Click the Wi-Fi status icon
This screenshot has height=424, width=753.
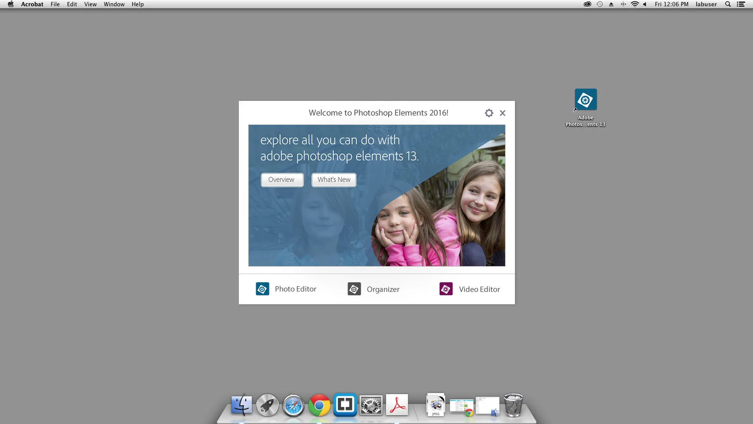(x=635, y=4)
